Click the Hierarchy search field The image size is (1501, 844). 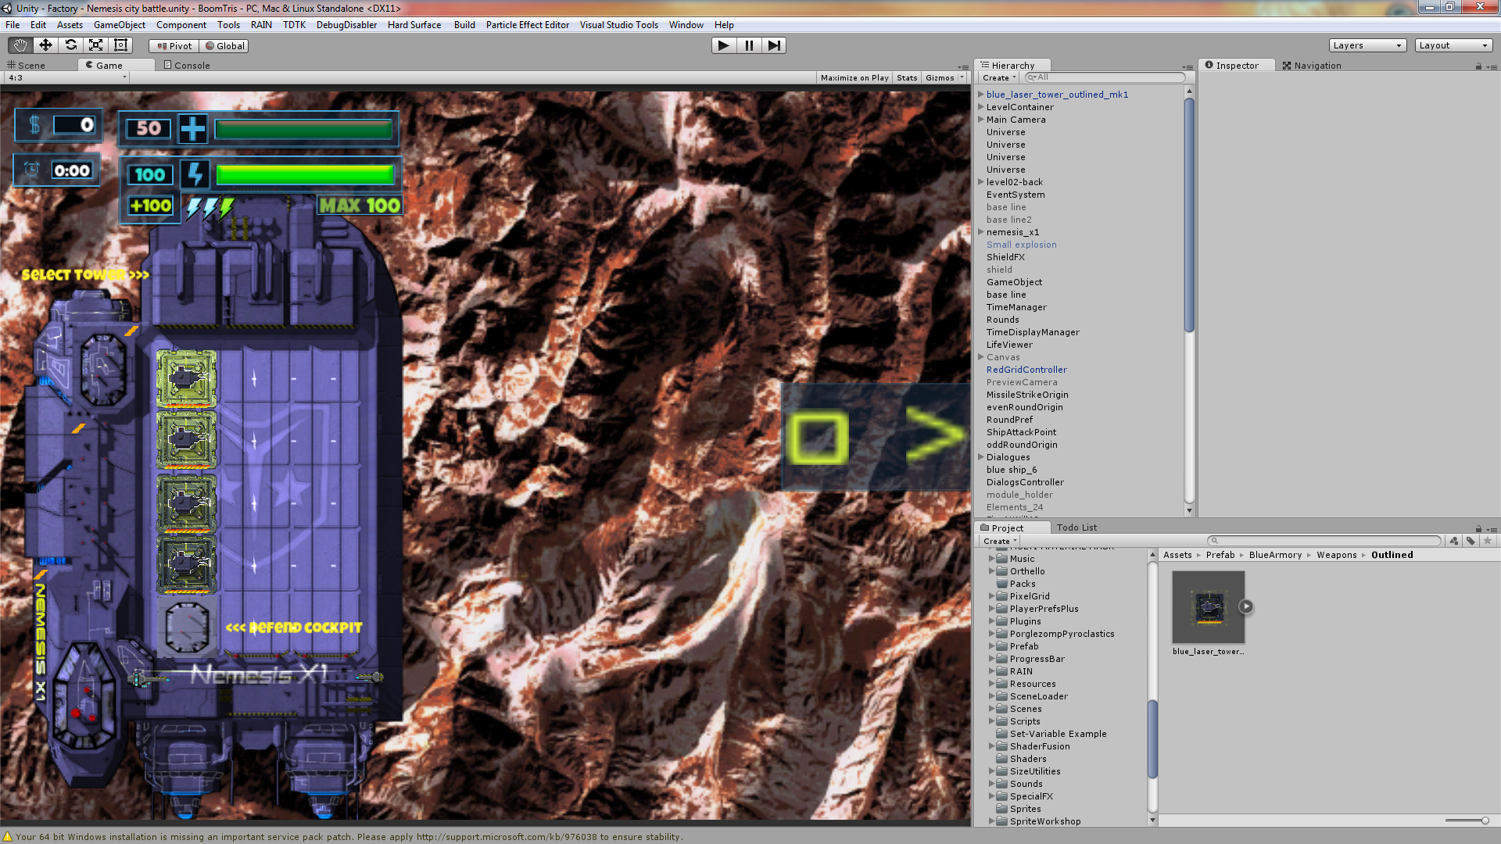(1104, 77)
